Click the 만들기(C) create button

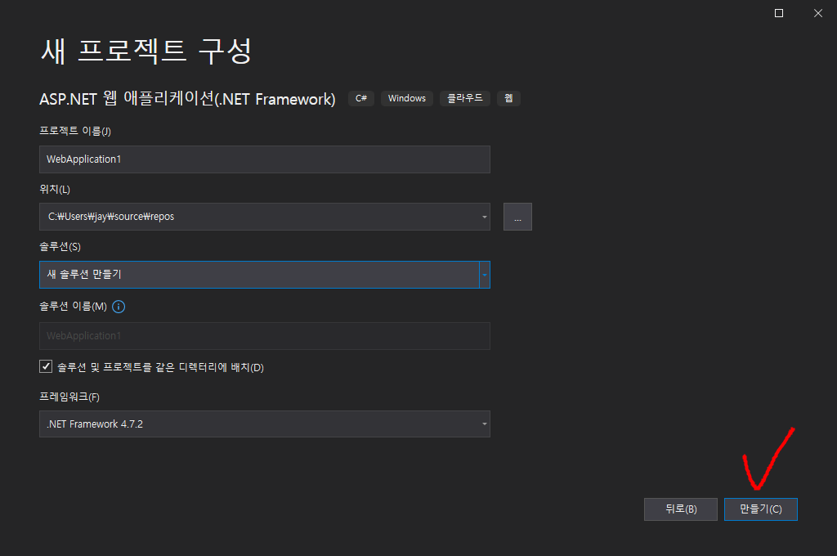761,509
